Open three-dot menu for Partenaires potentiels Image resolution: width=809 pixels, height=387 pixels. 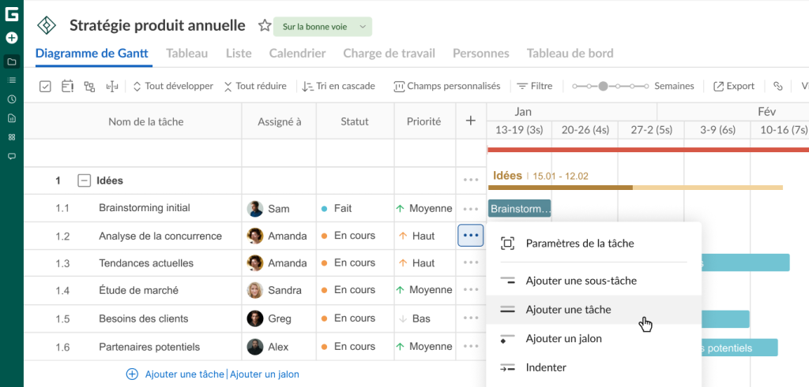[x=471, y=346]
